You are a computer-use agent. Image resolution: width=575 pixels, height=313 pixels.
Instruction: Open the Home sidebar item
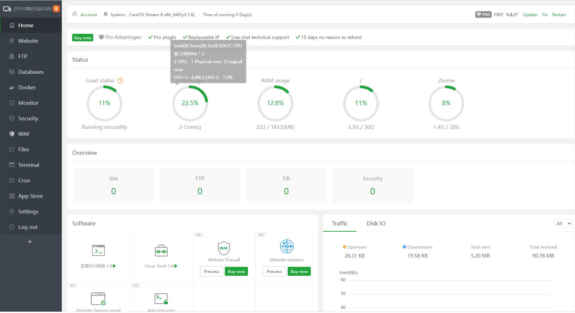click(x=31, y=25)
